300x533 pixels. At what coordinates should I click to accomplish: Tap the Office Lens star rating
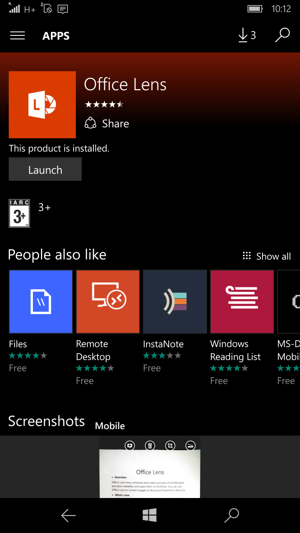(x=104, y=105)
